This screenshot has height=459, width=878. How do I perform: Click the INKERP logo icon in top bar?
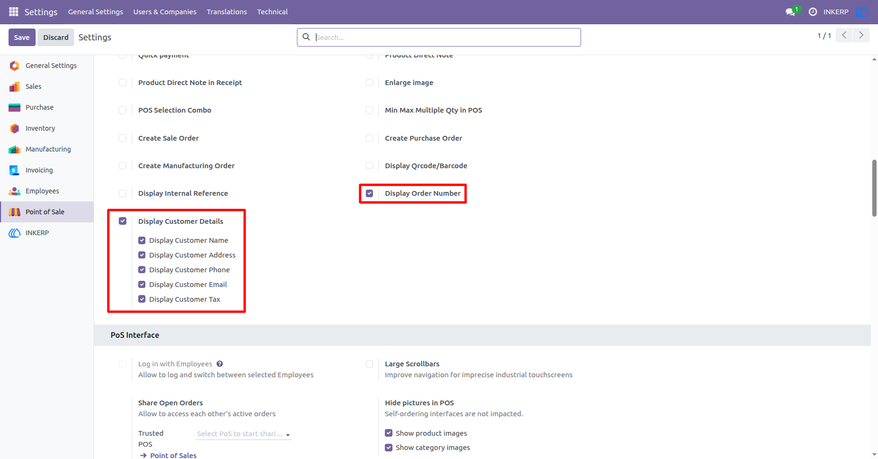tap(861, 12)
